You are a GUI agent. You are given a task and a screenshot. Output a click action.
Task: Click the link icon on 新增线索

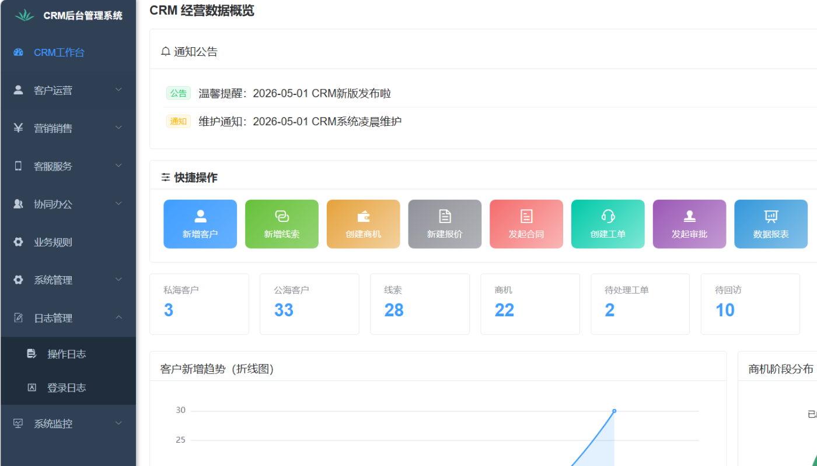[282, 217]
